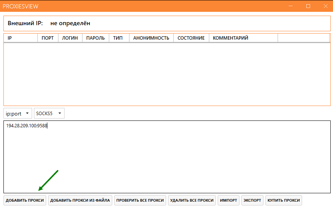Image resolution: width=333 pixels, height=207 pixels.
Task: Click the КУПИТЬ ПРОКСИ button
Action: coord(284,200)
